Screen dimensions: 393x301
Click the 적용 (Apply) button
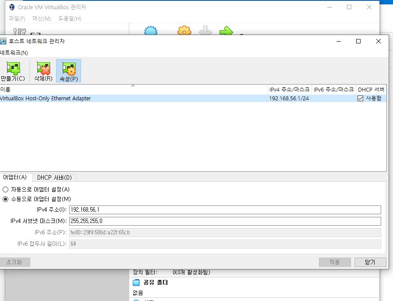coord(335,262)
